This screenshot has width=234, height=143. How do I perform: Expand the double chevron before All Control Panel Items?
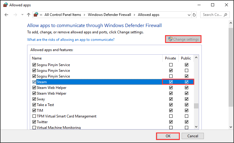point(41,15)
